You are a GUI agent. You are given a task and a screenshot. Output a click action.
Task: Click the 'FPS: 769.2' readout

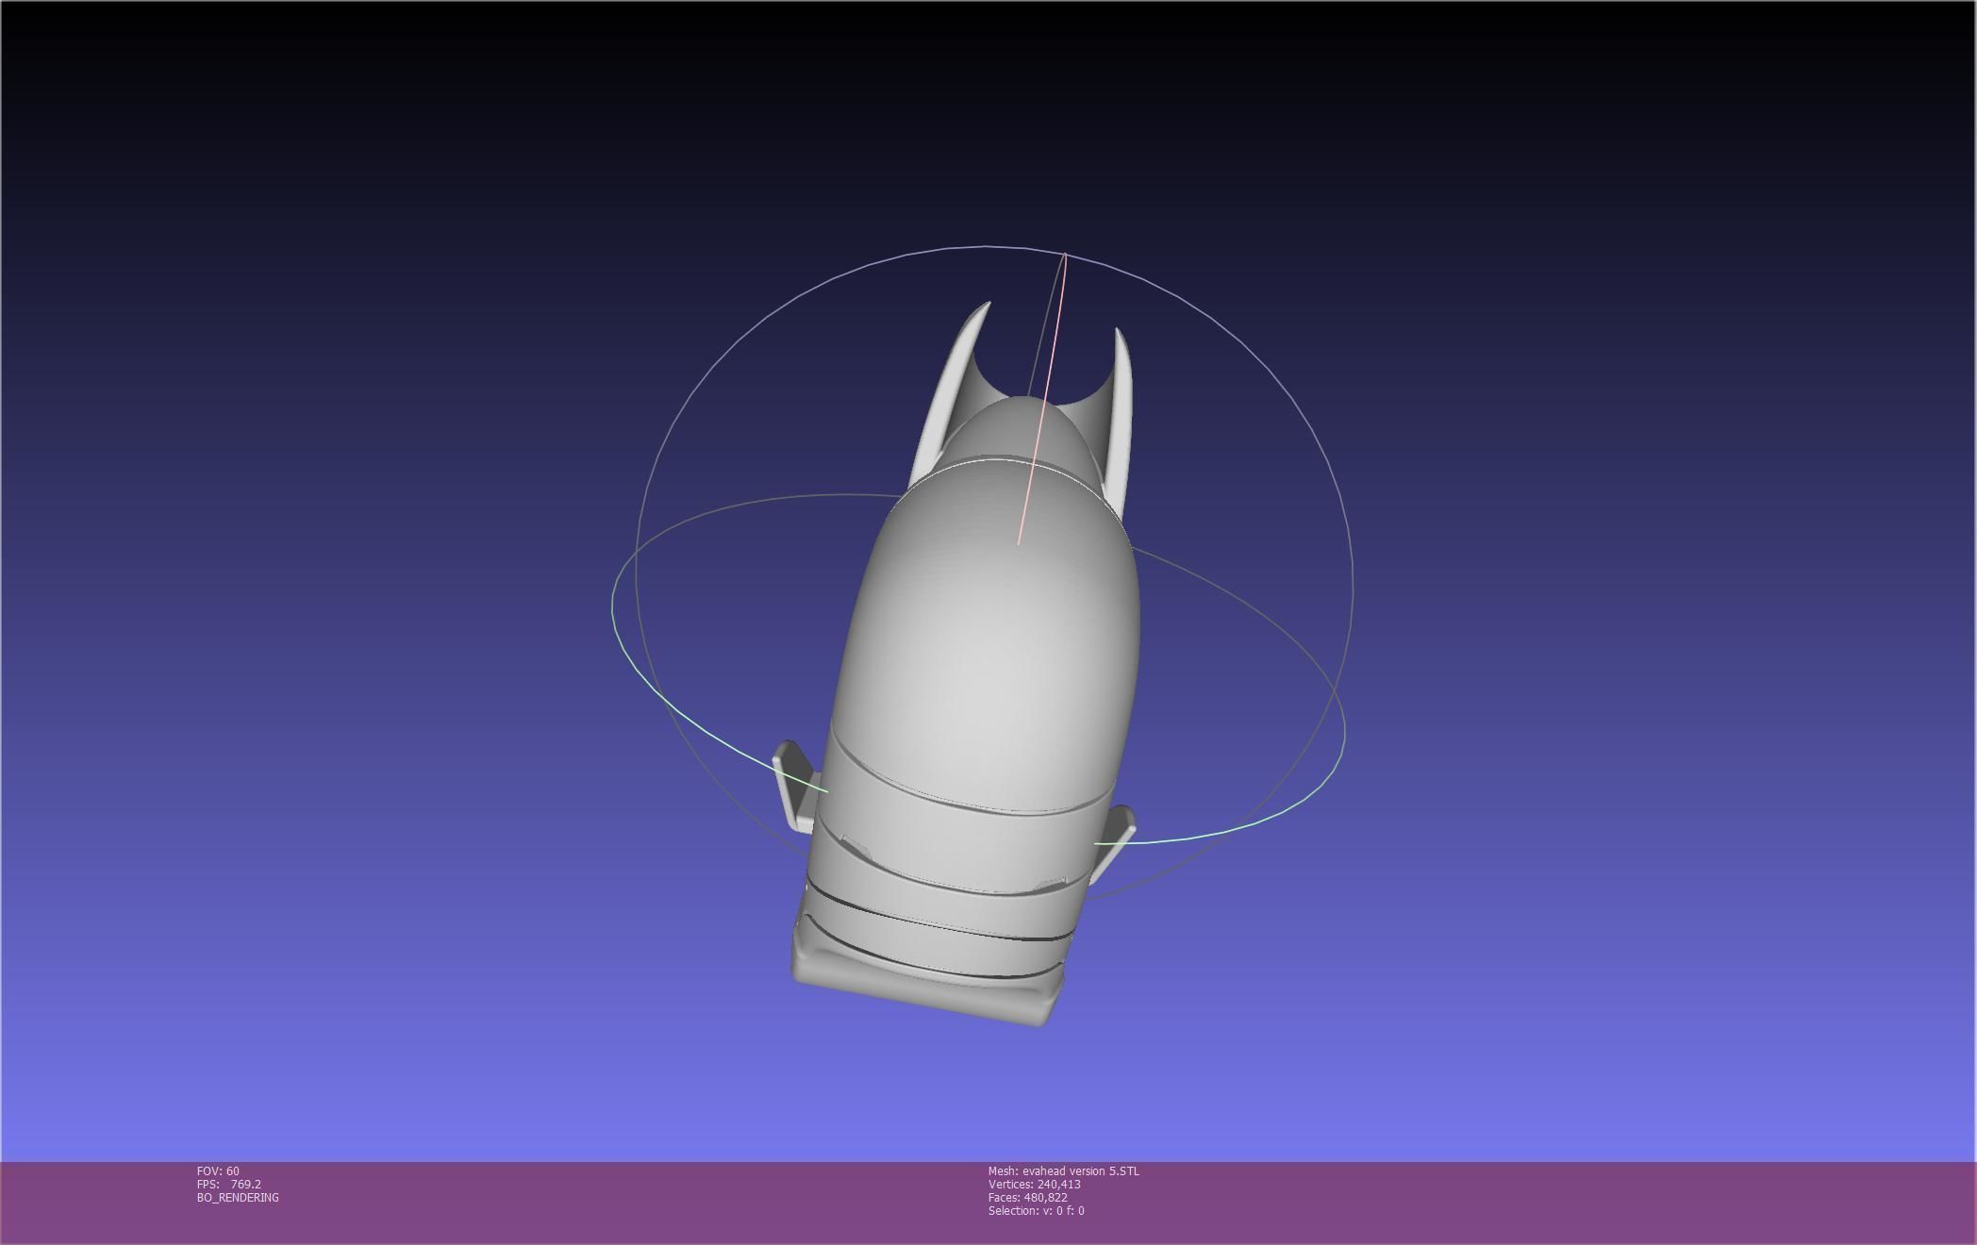click(229, 1185)
